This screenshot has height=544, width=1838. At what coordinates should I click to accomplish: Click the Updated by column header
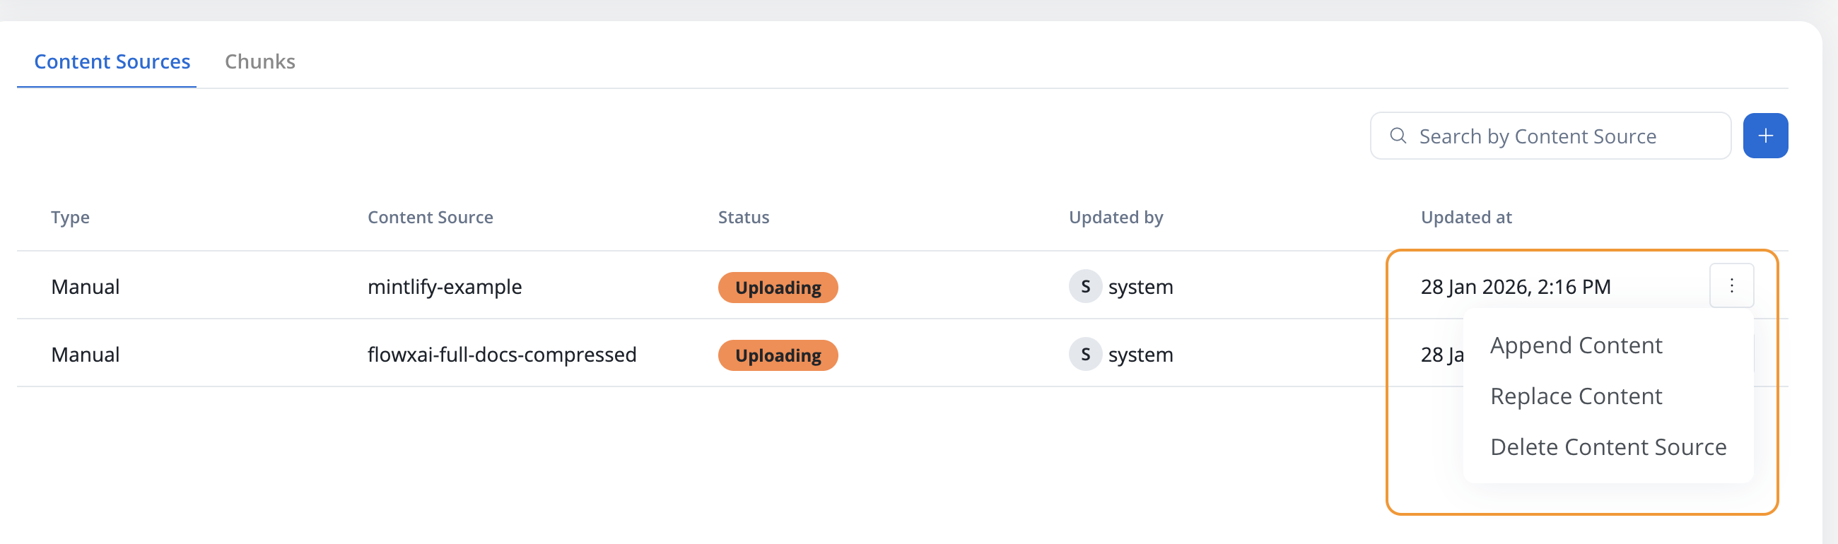[1116, 218]
